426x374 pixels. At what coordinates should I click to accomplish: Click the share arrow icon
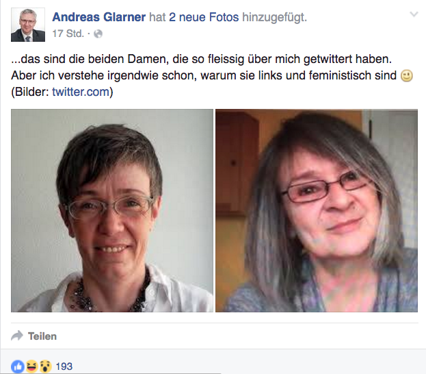(x=17, y=336)
